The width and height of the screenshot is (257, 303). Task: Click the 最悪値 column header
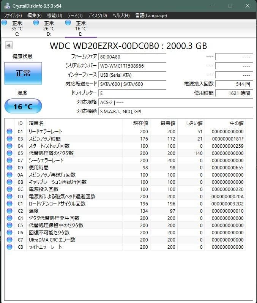coord(164,123)
